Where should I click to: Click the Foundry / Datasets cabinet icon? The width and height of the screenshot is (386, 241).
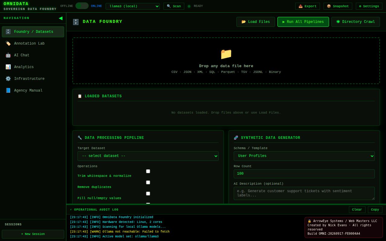pos(8,32)
